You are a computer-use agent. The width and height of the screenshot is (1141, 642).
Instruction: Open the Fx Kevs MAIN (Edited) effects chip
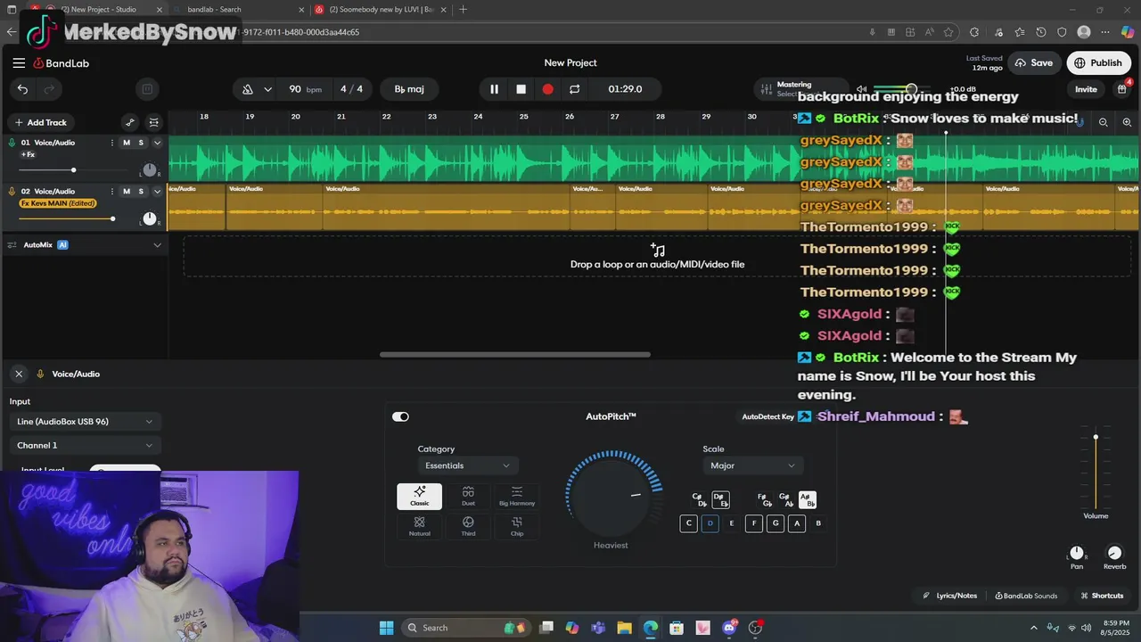(58, 203)
